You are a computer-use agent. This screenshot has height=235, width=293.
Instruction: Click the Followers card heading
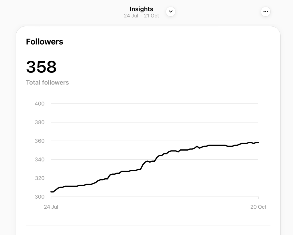pos(45,42)
